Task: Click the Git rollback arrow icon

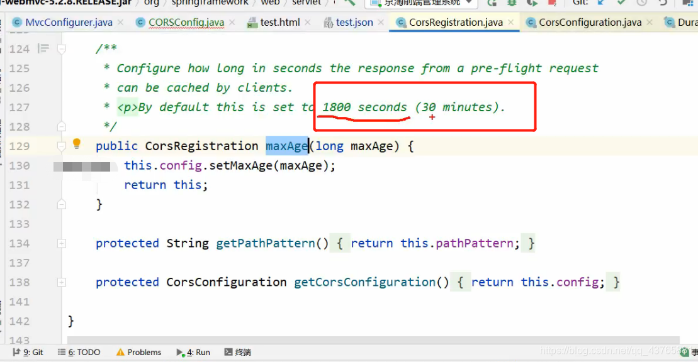Action: pyautogui.click(x=663, y=3)
